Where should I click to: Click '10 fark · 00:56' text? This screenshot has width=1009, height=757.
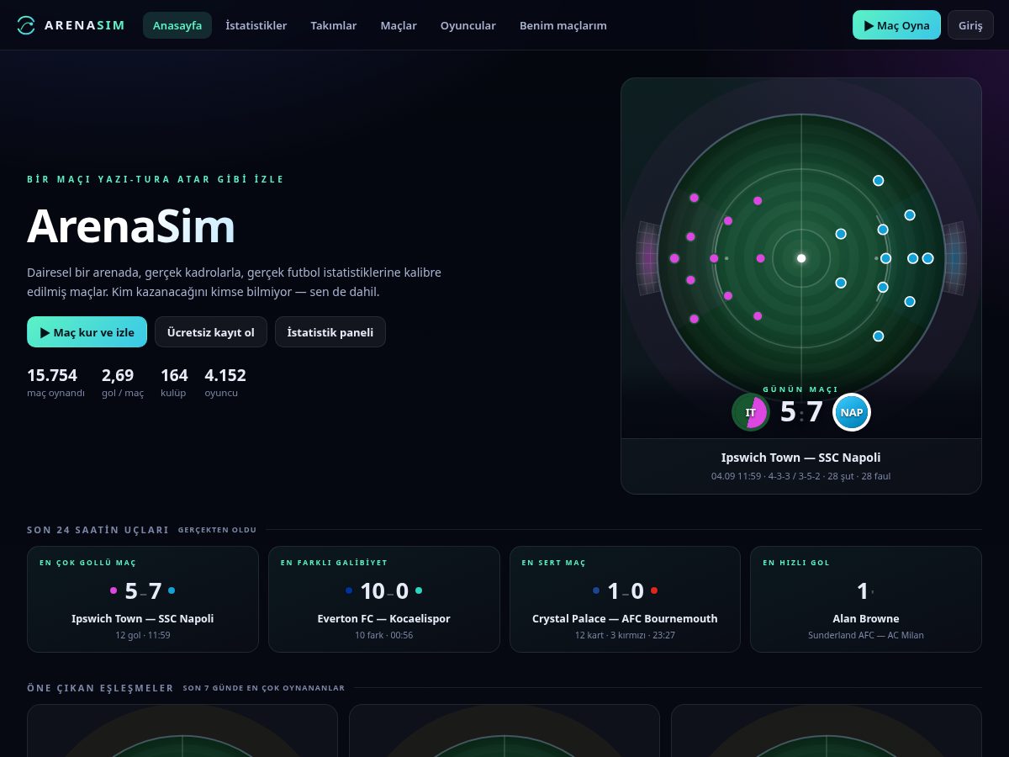[x=383, y=635]
